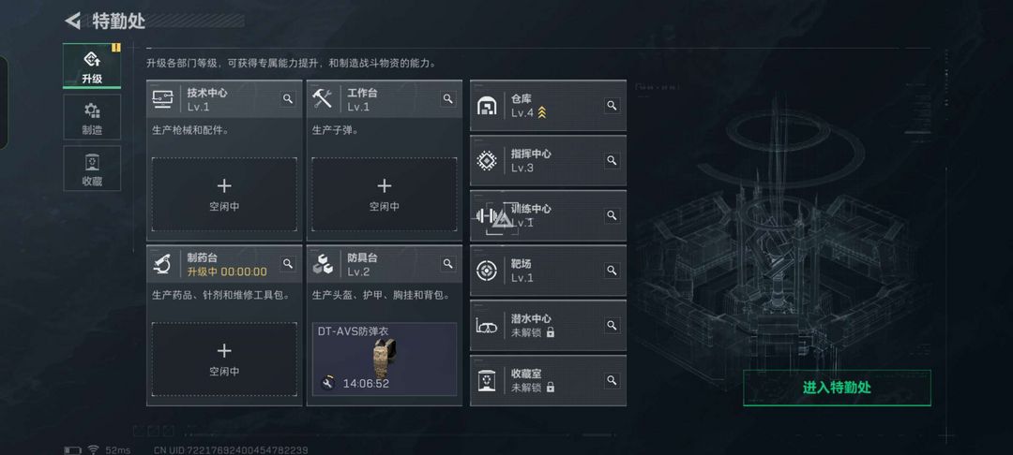Open magnifier details for 技术中心
The image size is (1013, 455).
click(x=288, y=98)
